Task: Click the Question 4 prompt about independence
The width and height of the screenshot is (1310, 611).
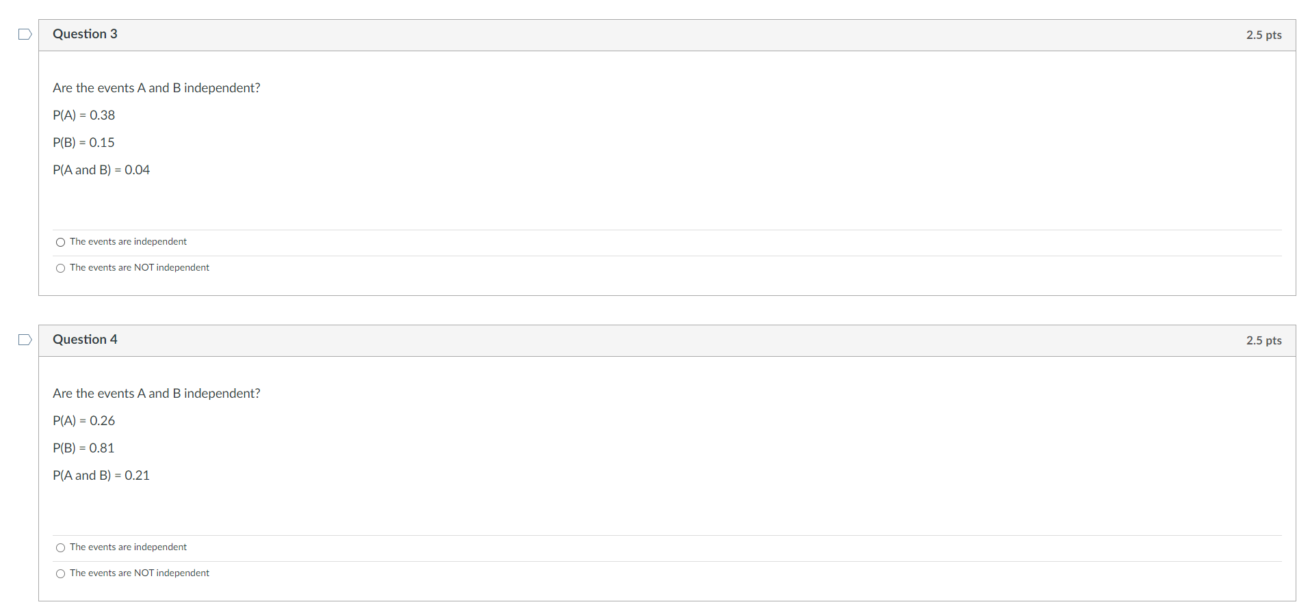Action: click(x=156, y=393)
